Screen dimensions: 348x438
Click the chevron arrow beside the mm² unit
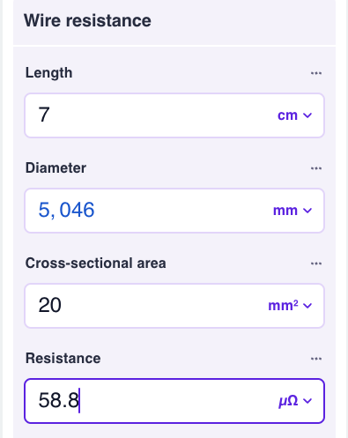tap(307, 306)
